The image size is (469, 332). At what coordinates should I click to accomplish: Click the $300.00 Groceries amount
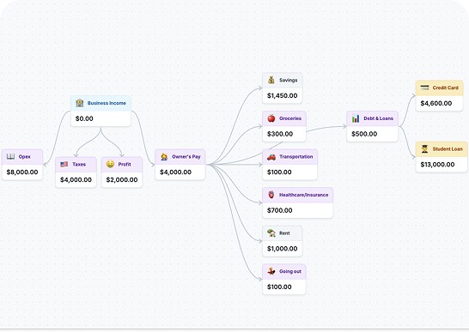click(280, 134)
